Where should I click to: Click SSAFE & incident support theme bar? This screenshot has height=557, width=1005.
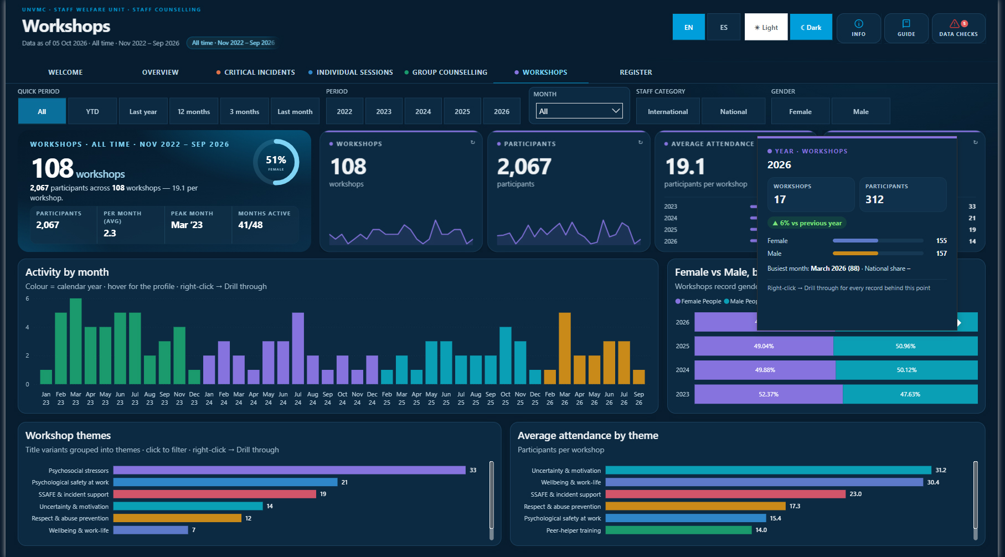(215, 494)
